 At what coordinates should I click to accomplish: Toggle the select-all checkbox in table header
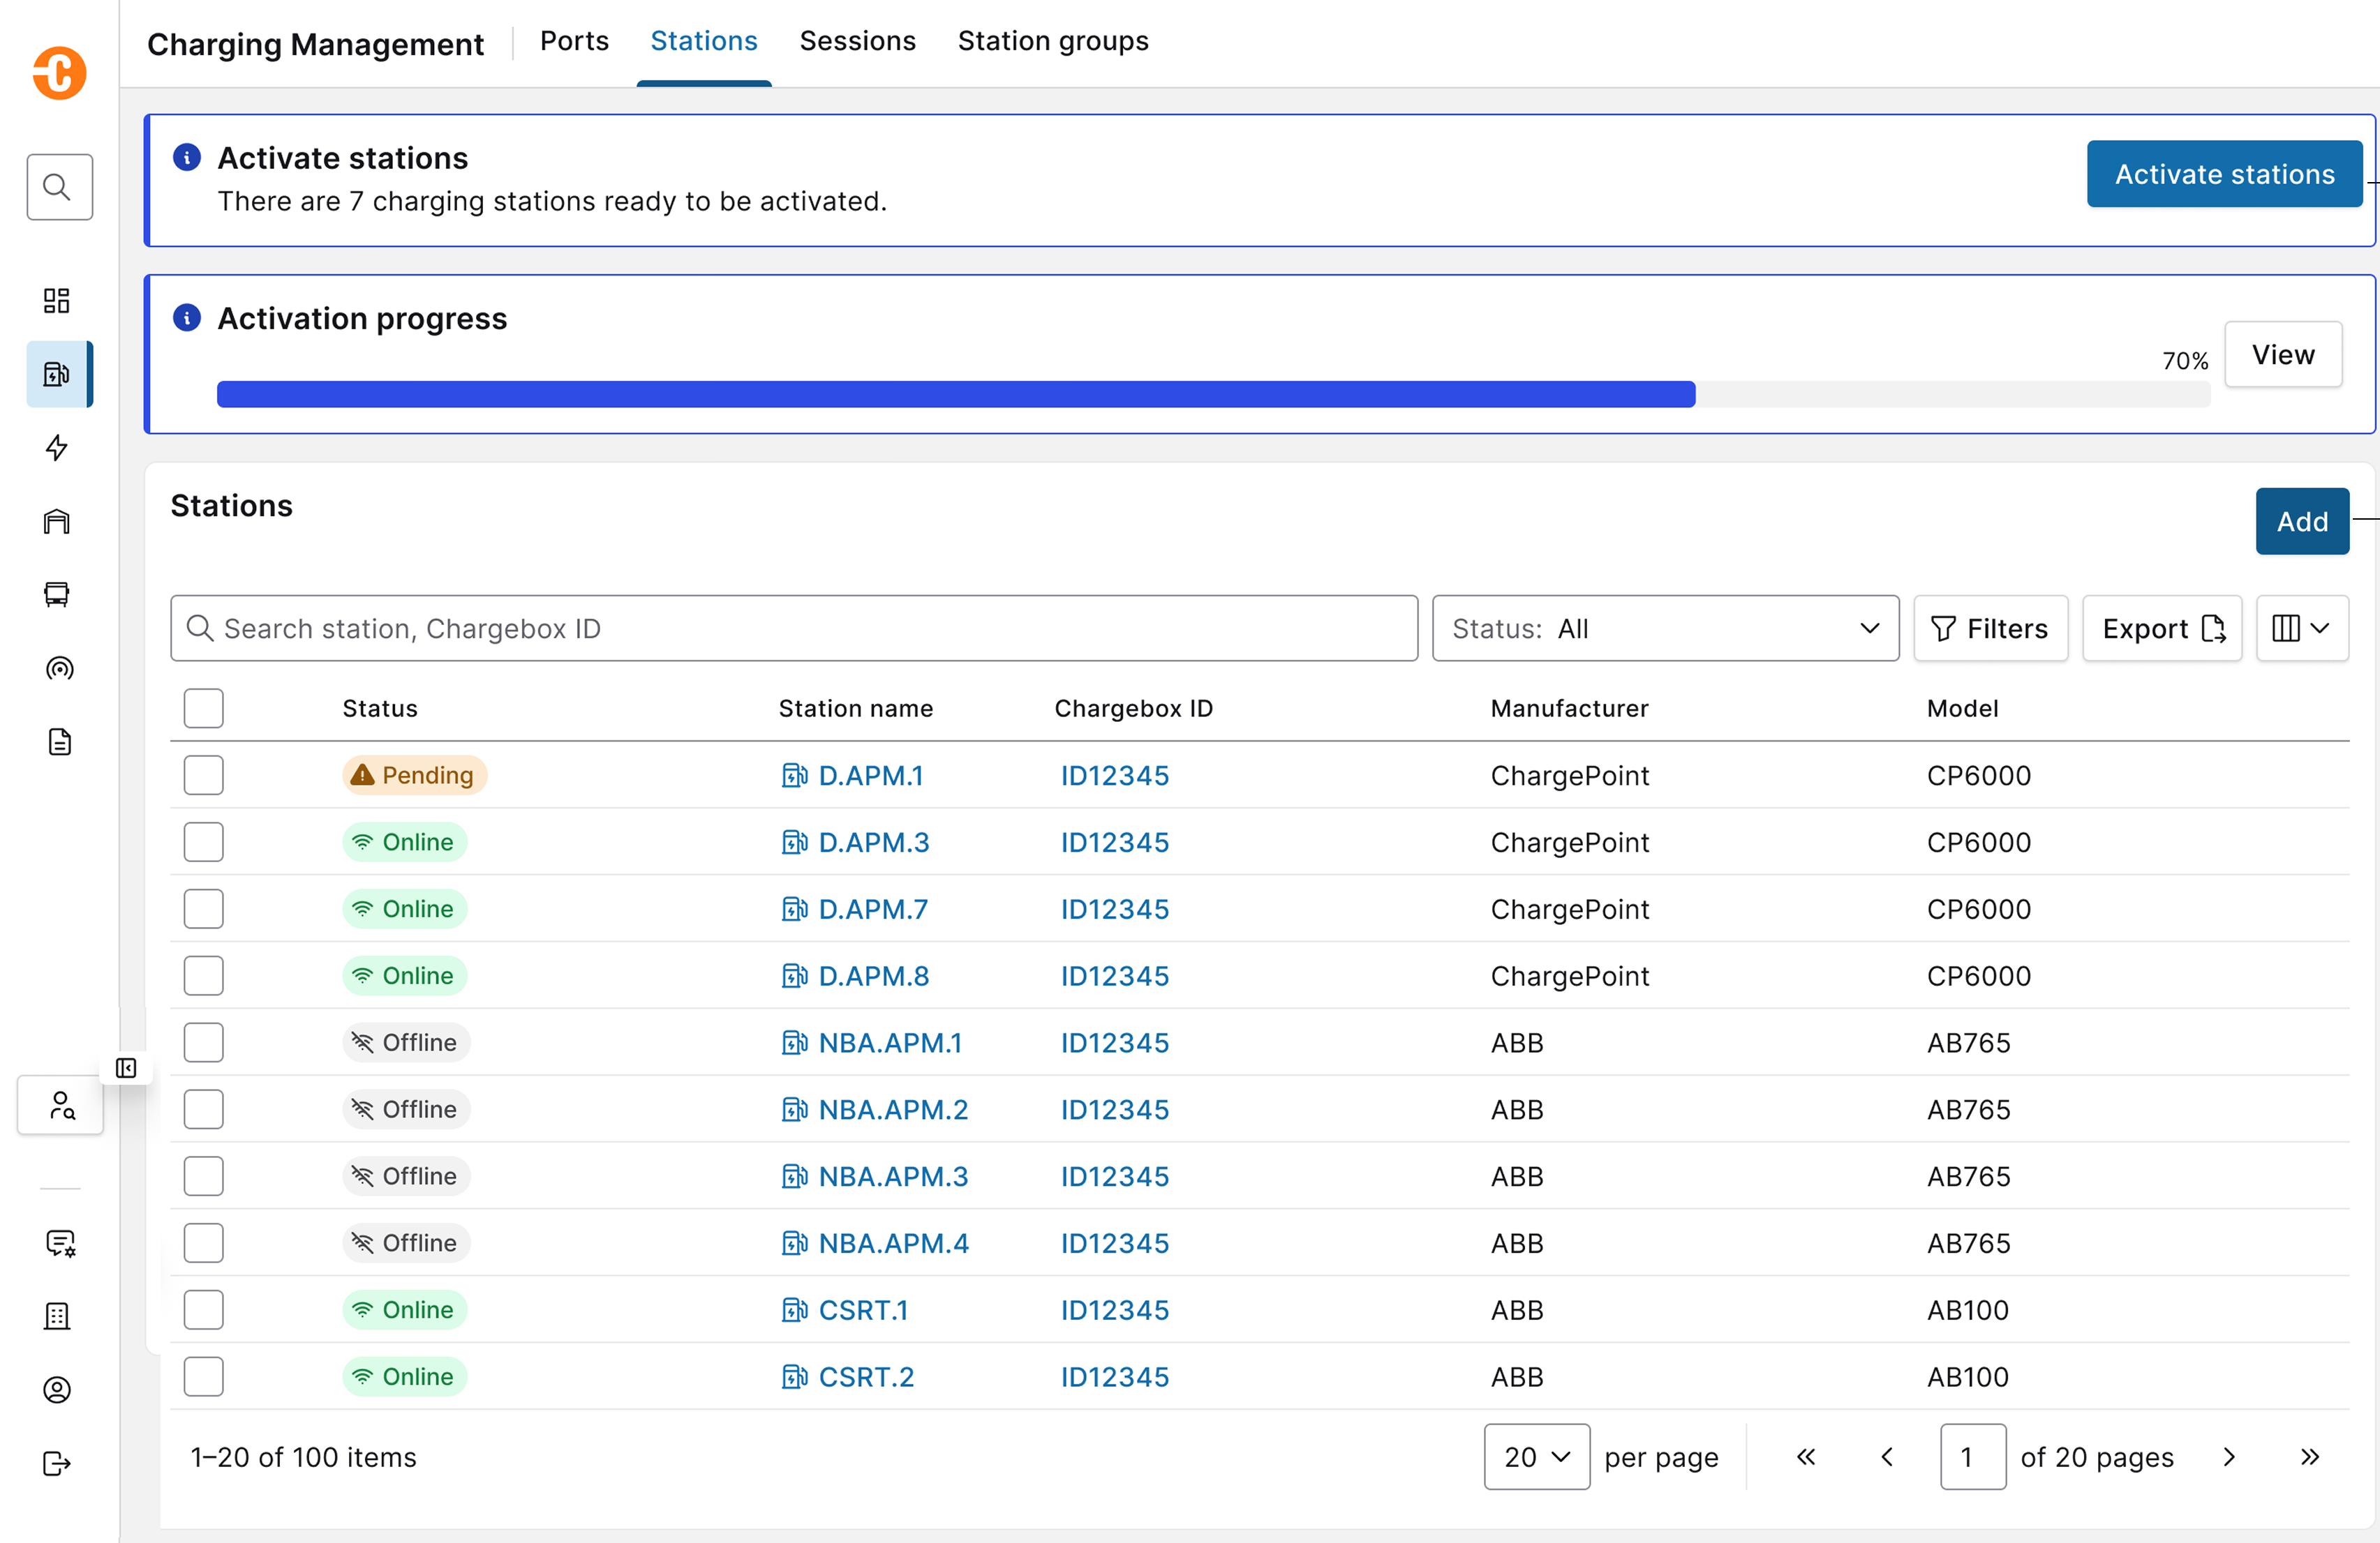204,709
